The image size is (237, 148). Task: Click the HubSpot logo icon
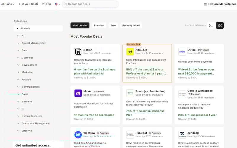point(130,135)
